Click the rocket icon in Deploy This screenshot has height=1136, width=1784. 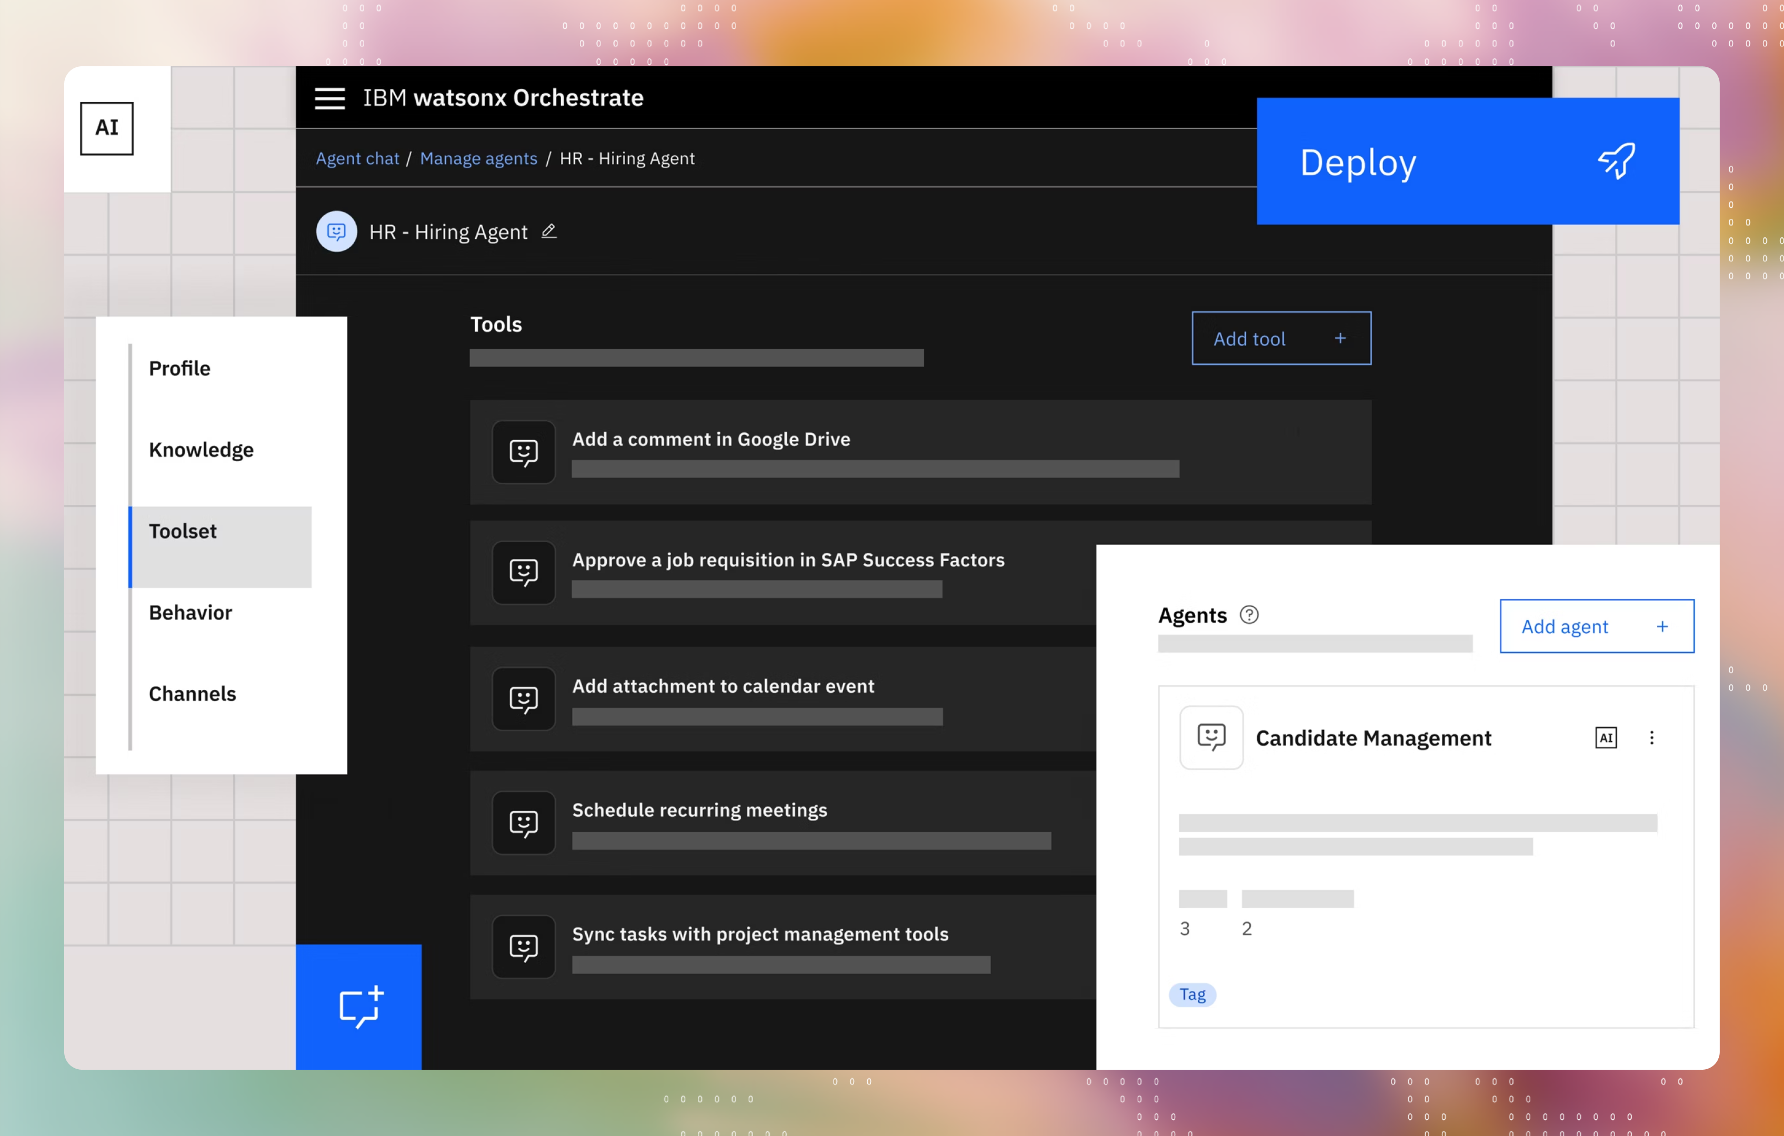pos(1617,161)
